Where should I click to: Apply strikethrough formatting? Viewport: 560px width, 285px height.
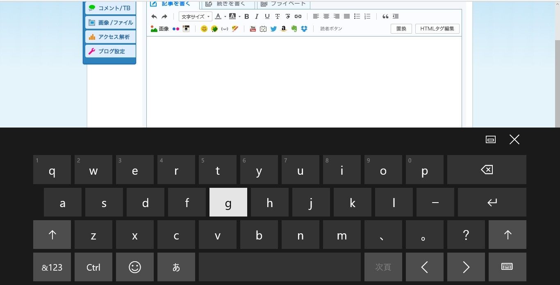pos(278,16)
